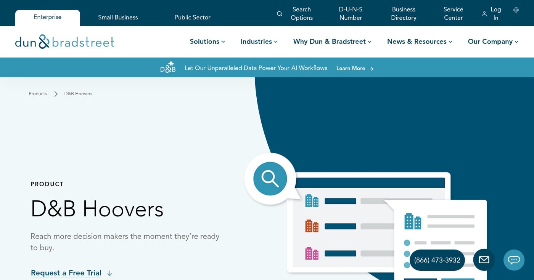Switch to the Small Business tab
This screenshot has width=534, height=280.
pyautogui.click(x=118, y=17)
